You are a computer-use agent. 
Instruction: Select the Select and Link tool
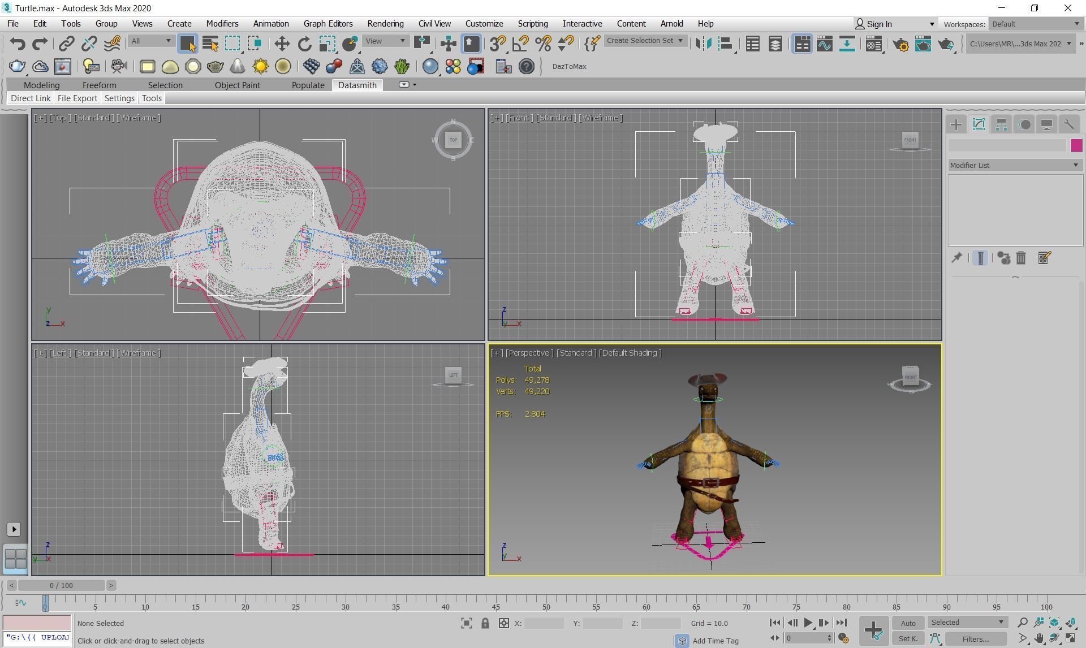coord(67,44)
